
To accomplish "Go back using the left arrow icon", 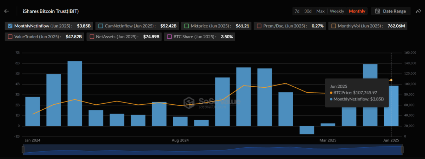I will click(x=6, y=11).
